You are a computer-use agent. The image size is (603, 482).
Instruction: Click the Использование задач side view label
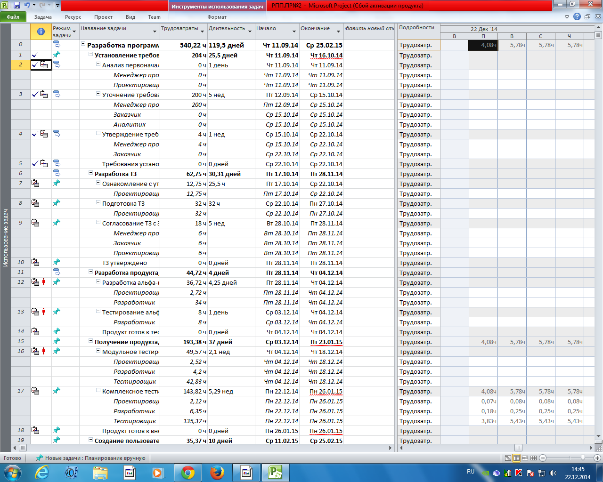[x=6, y=238]
